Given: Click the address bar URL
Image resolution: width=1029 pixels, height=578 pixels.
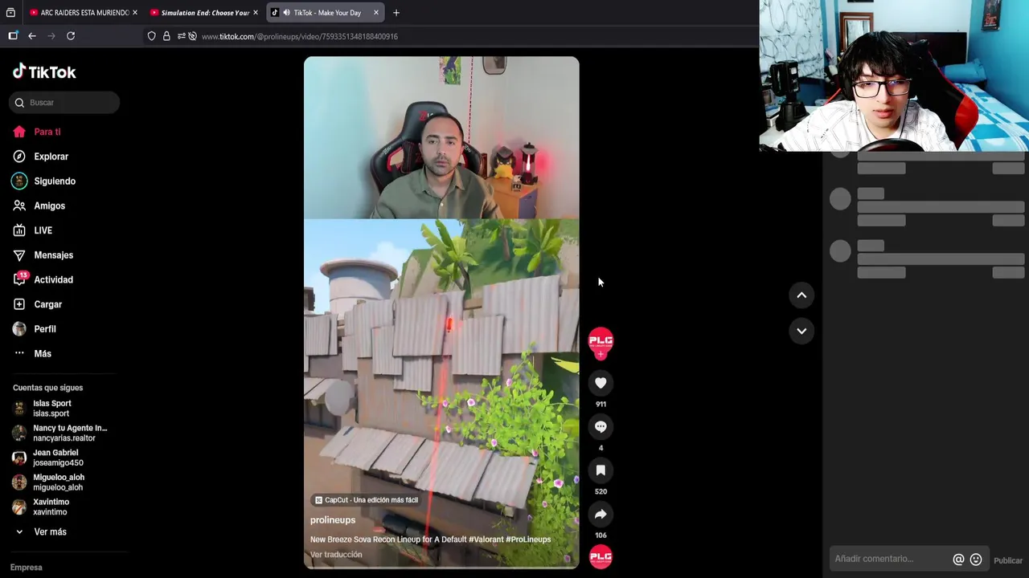Looking at the screenshot, I should pos(300,36).
